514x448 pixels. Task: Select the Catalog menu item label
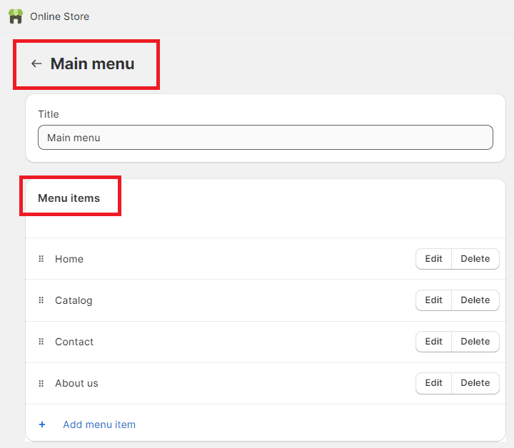(74, 300)
